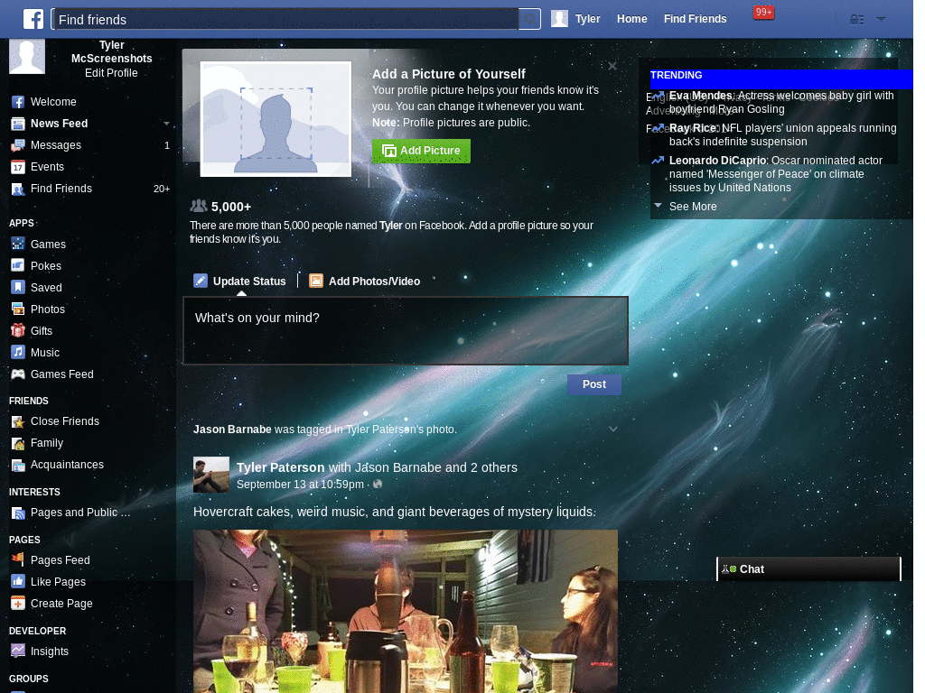Click the Music app icon

(18, 353)
